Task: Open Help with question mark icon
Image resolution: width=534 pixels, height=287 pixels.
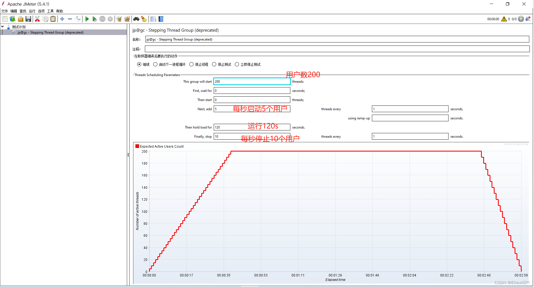Action: 161,19
